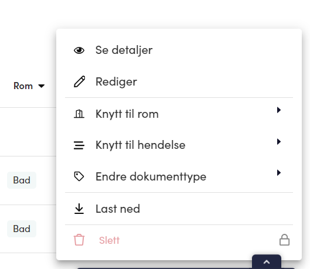Click the second Bad room tag
The height and width of the screenshot is (269, 310).
(22, 229)
